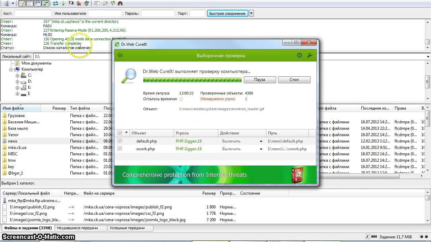Toggle the queue checkbox for css_f2.png

tap(4, 213)
